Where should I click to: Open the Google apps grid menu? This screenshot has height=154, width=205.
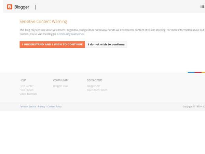click(x=202, y=7)
